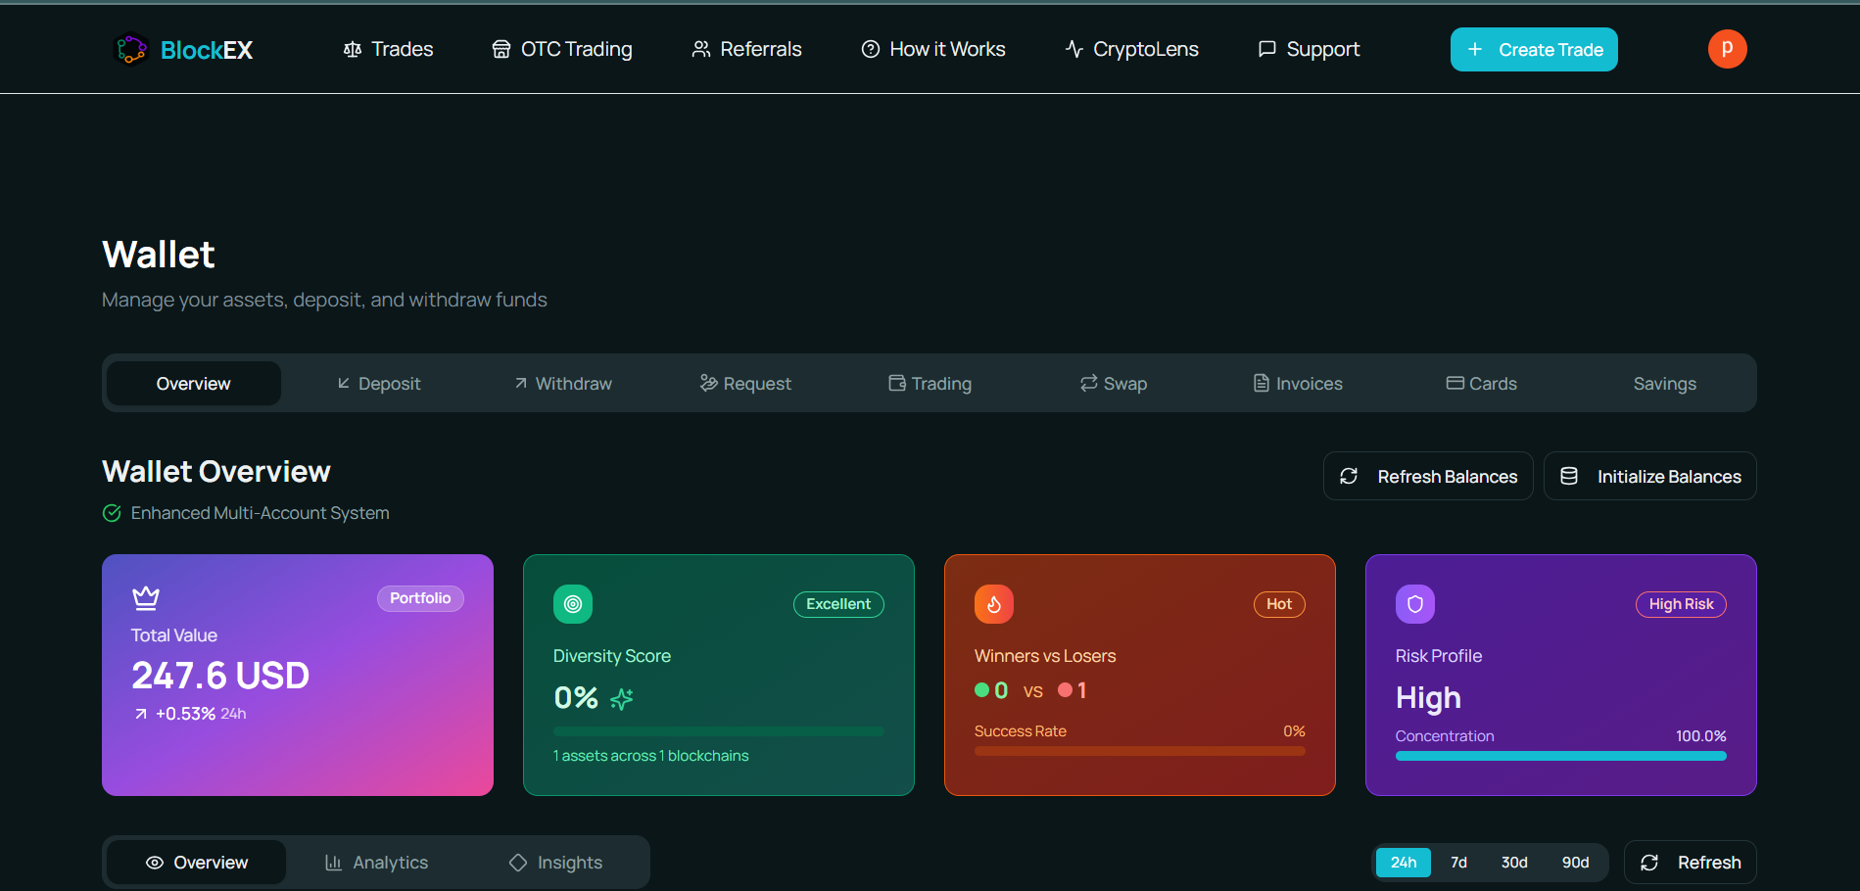Click the 100.0% concentration value
The height and width of the screenshot is (891, 1860).
(x=1700, y=736)
